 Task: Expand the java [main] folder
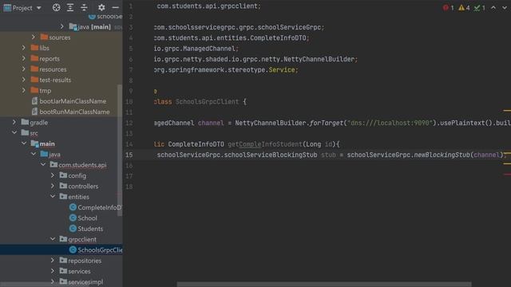point(62,26)
